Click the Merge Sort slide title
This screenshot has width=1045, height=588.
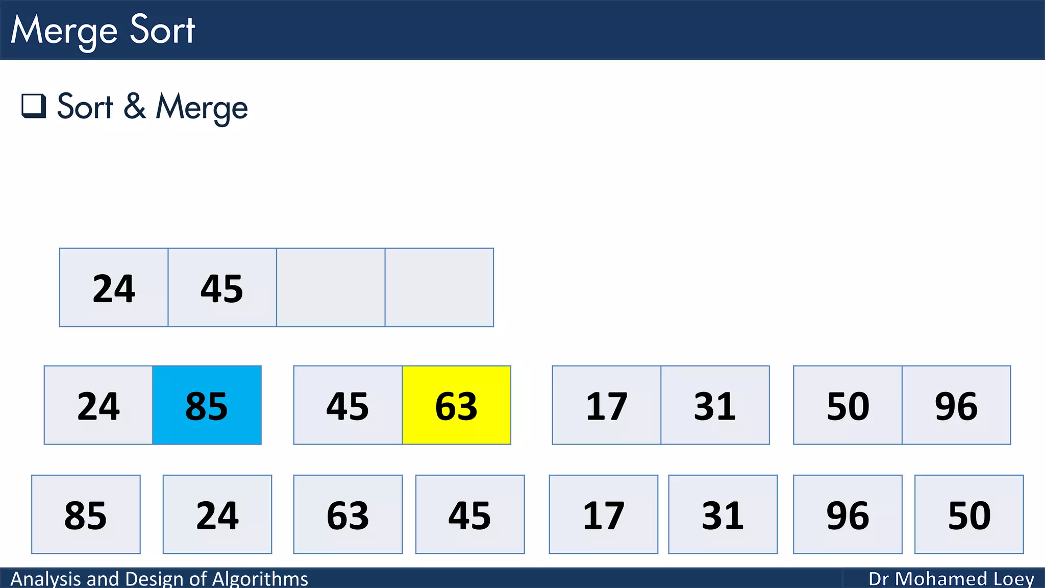[103, 31]
